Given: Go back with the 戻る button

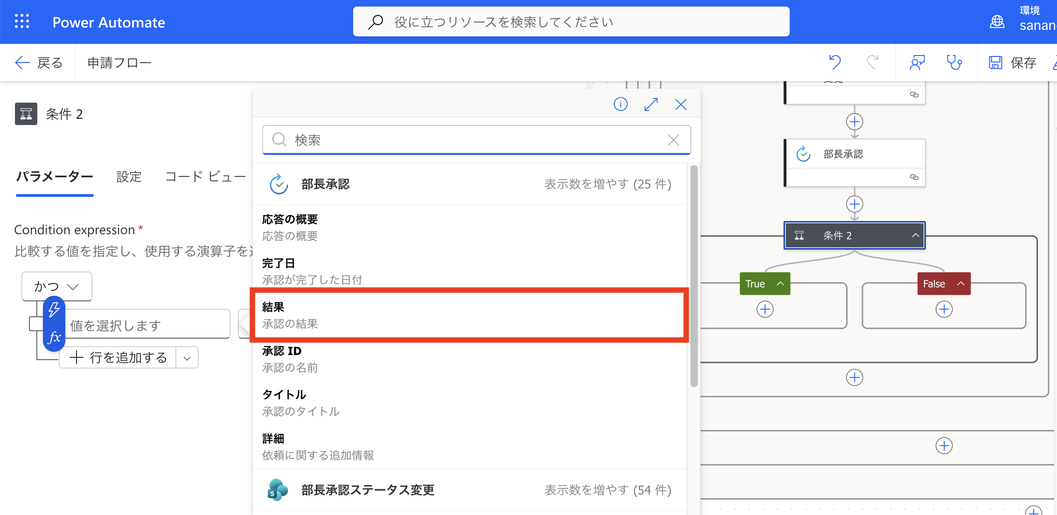Looking at the screenshot, I should point(39,63).
